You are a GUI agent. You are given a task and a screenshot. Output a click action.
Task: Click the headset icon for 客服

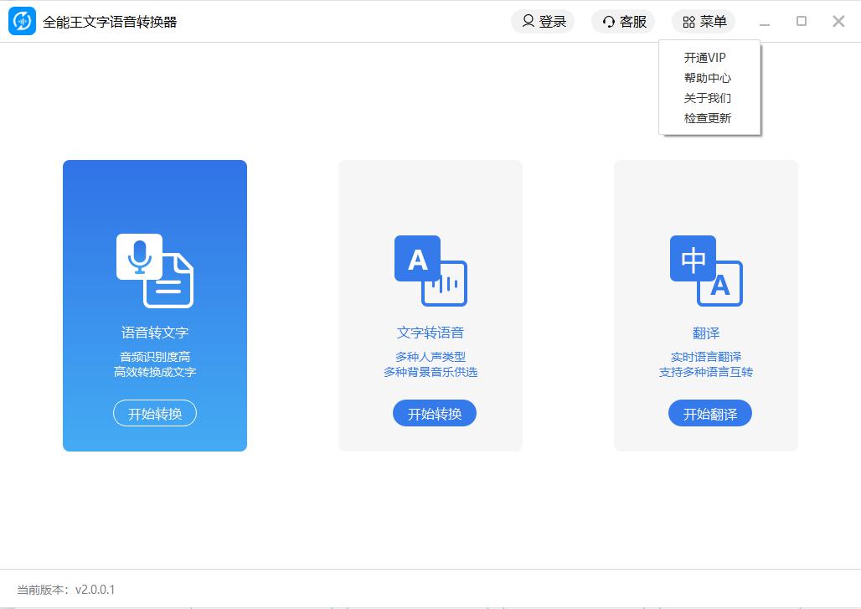(609, 22)
